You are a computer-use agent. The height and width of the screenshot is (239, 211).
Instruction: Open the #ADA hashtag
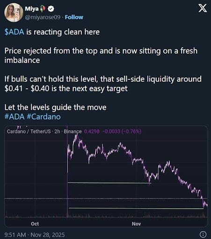click(15, 117)
